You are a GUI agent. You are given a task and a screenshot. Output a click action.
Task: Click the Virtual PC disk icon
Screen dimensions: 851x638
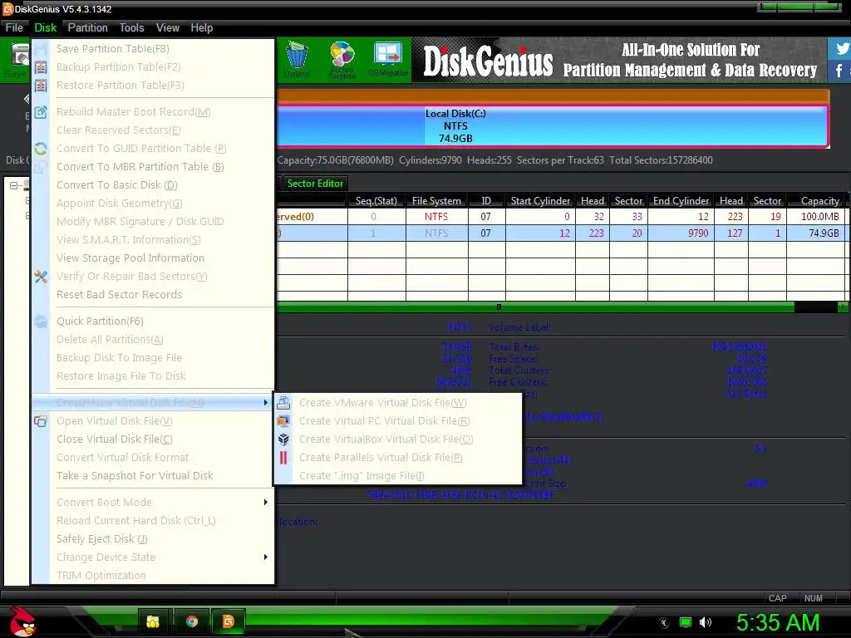click(x=283, y=421)
